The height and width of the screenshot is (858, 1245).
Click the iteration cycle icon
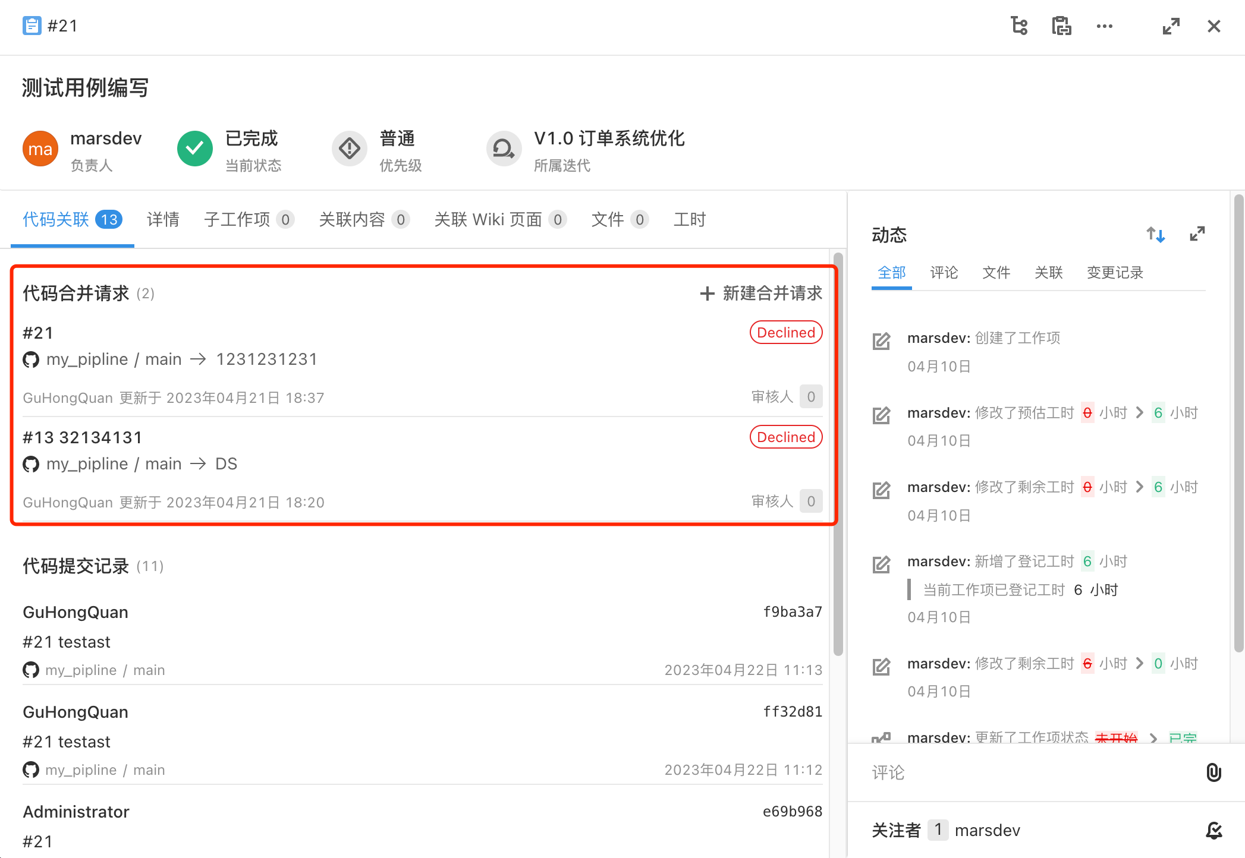(x=504, y=149)
